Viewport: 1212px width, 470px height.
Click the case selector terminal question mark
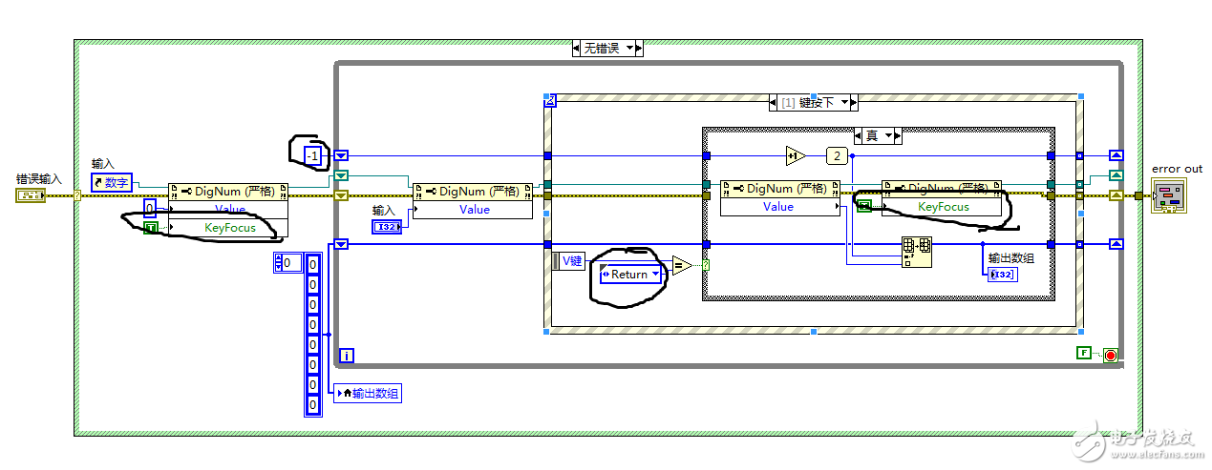[706, 264]
